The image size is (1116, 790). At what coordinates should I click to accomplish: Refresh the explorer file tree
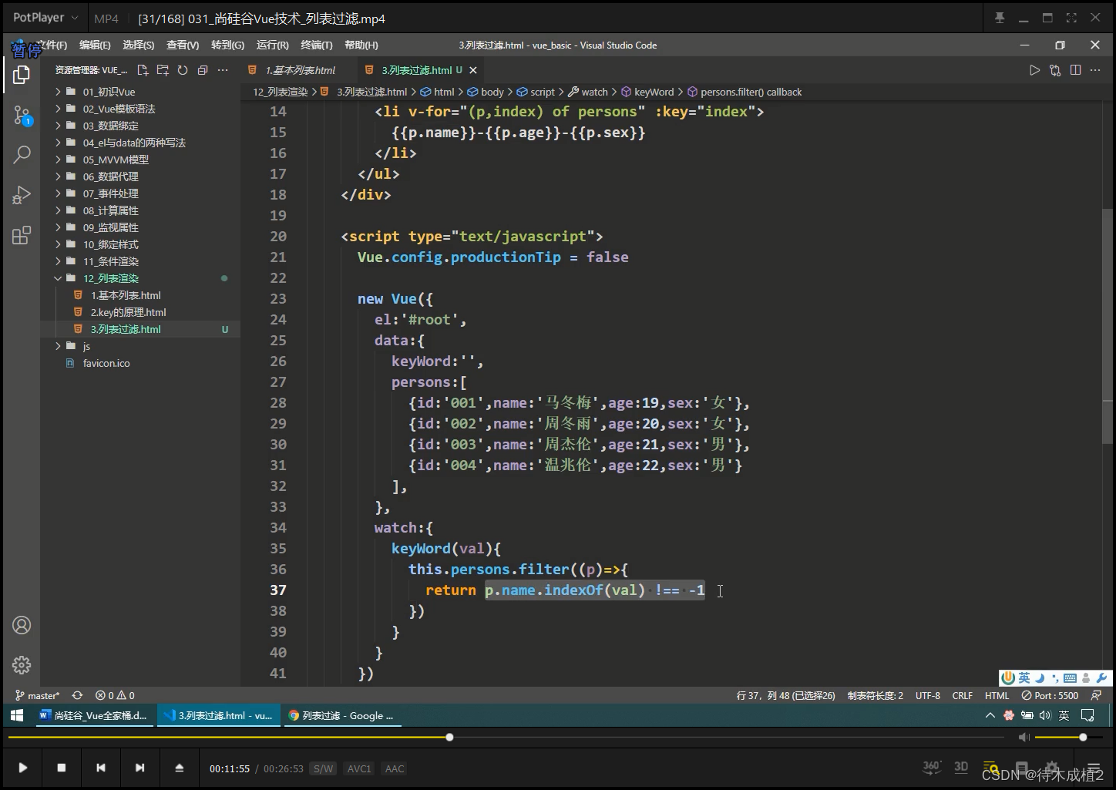coord(183,70)
